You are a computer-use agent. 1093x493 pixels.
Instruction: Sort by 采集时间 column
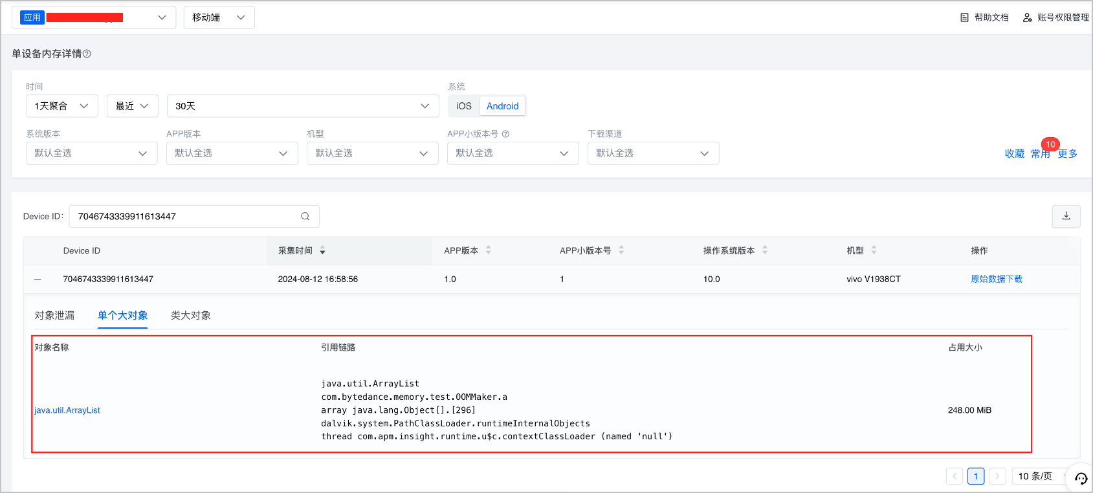(x=322, y=250)
